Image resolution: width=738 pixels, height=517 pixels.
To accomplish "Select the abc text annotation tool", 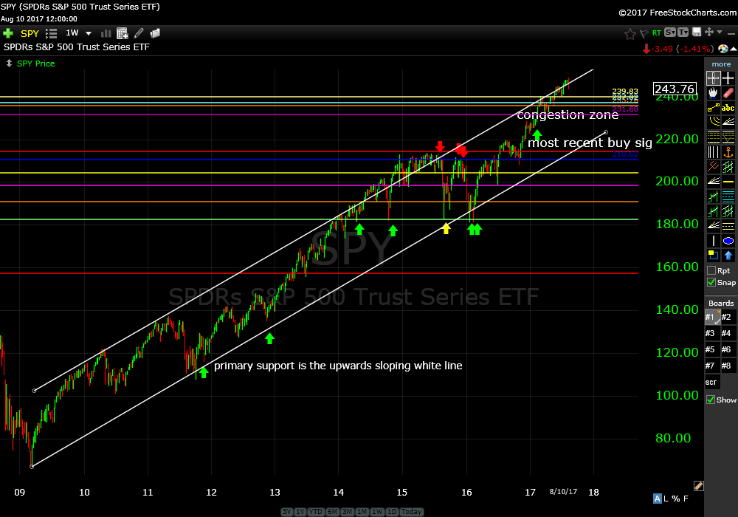I will click(728, 107).
